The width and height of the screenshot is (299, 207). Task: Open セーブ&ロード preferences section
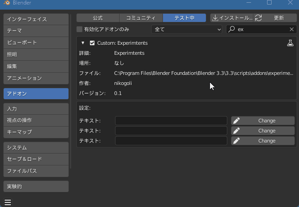click(x=36, y=159)
